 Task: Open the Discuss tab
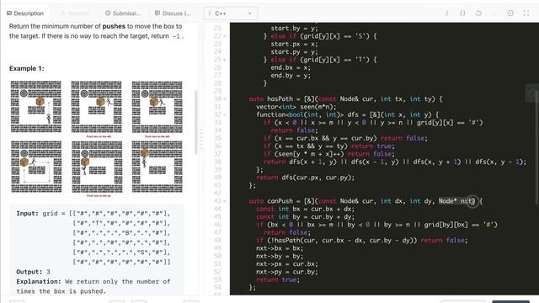coord(173,13)
